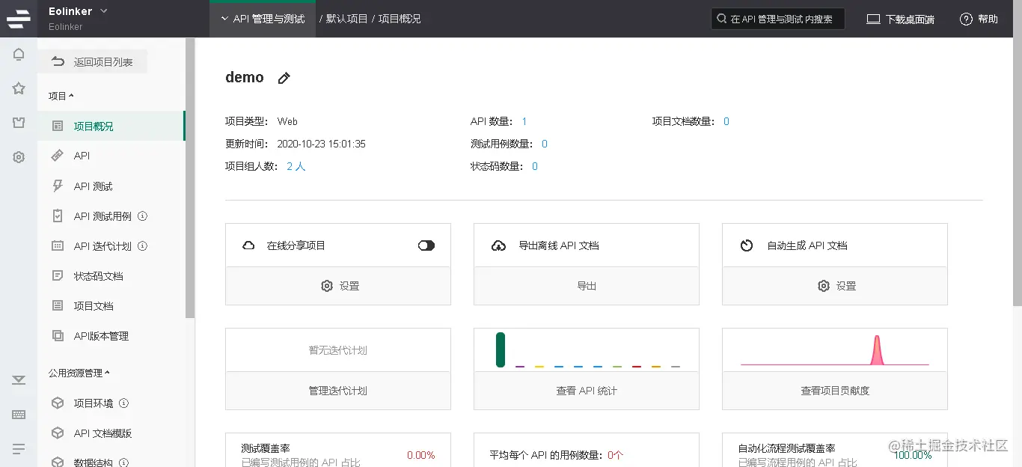The width and height of the screenshot is (1022, 467).
Task: Click the back arrow icon on 返回项目列表
Action: point(58,61)
